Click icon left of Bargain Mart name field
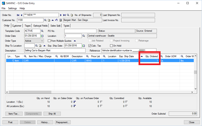Viewport: 202px width, 126px height. [x=61, y=20]
